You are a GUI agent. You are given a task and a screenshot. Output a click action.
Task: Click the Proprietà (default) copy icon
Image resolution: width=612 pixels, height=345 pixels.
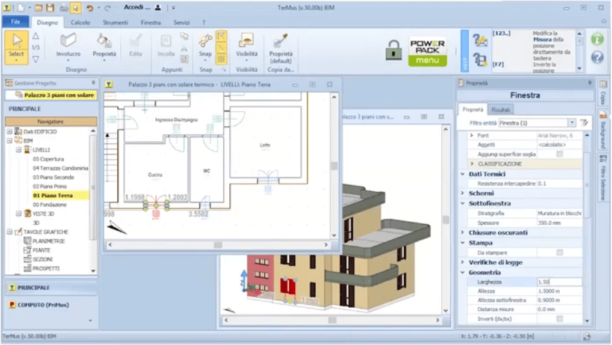(280, 41)
